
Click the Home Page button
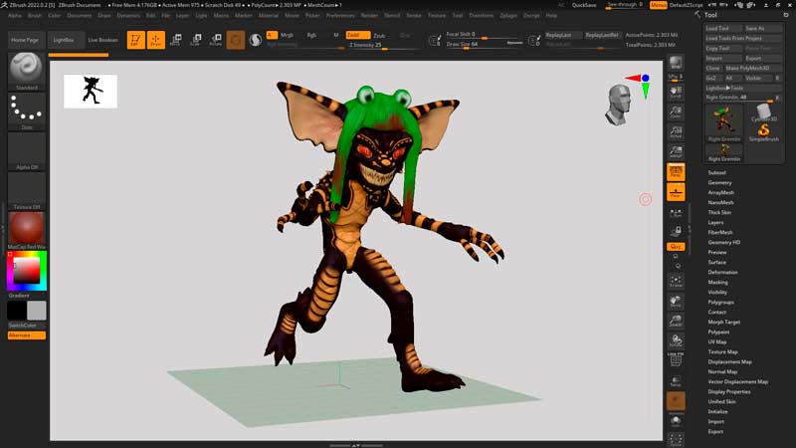[25, 40]
